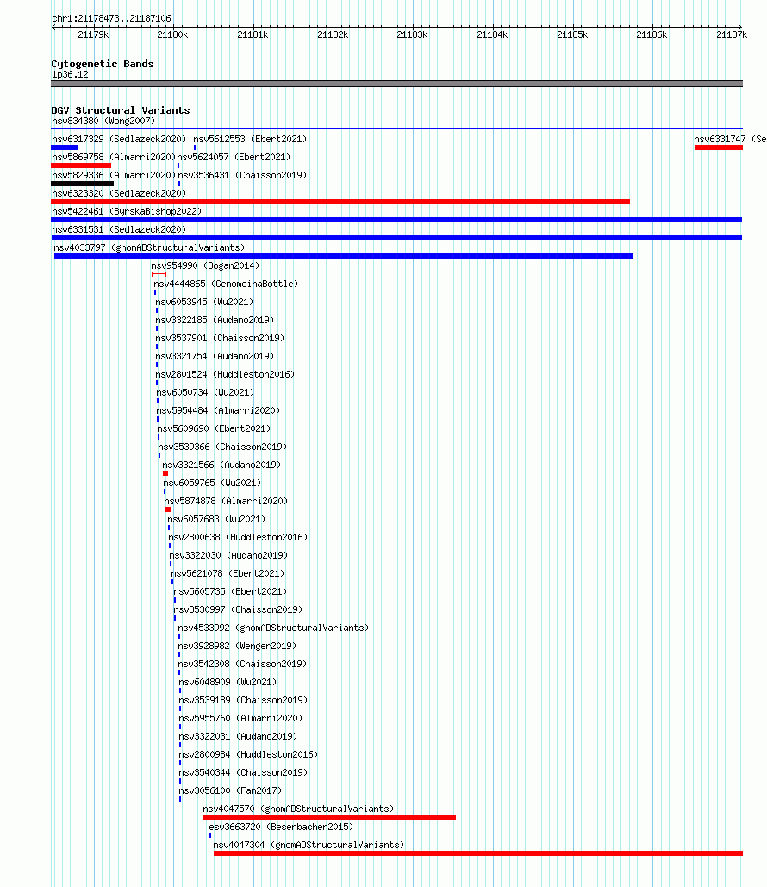The height and width of the screenshot is (887, 767).
Task: Select the nsv3322030 (Audano2019) label
Action: click(228, 555)
